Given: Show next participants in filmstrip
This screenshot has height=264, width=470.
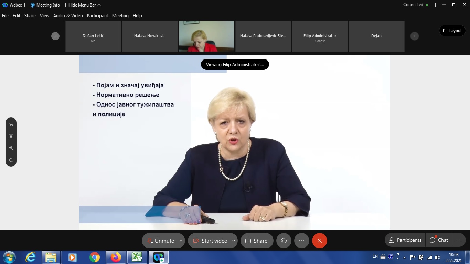Looking at the screenshot, I should pyautogui.click(x=415, y=36).
